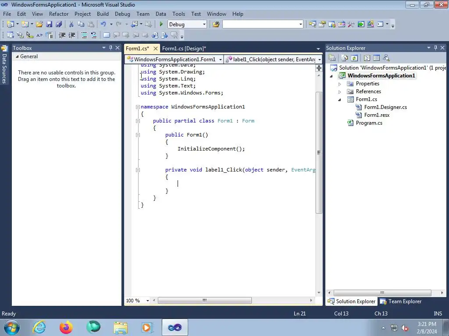The width and height of the screenshot is (449, 336).
Task: Toggle auto-hide pin on Solution Explorer
Action: (435, 48)
